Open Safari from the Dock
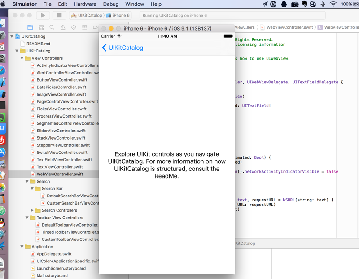The height and width of the screenshot is (279, 359). pos(2,70)
